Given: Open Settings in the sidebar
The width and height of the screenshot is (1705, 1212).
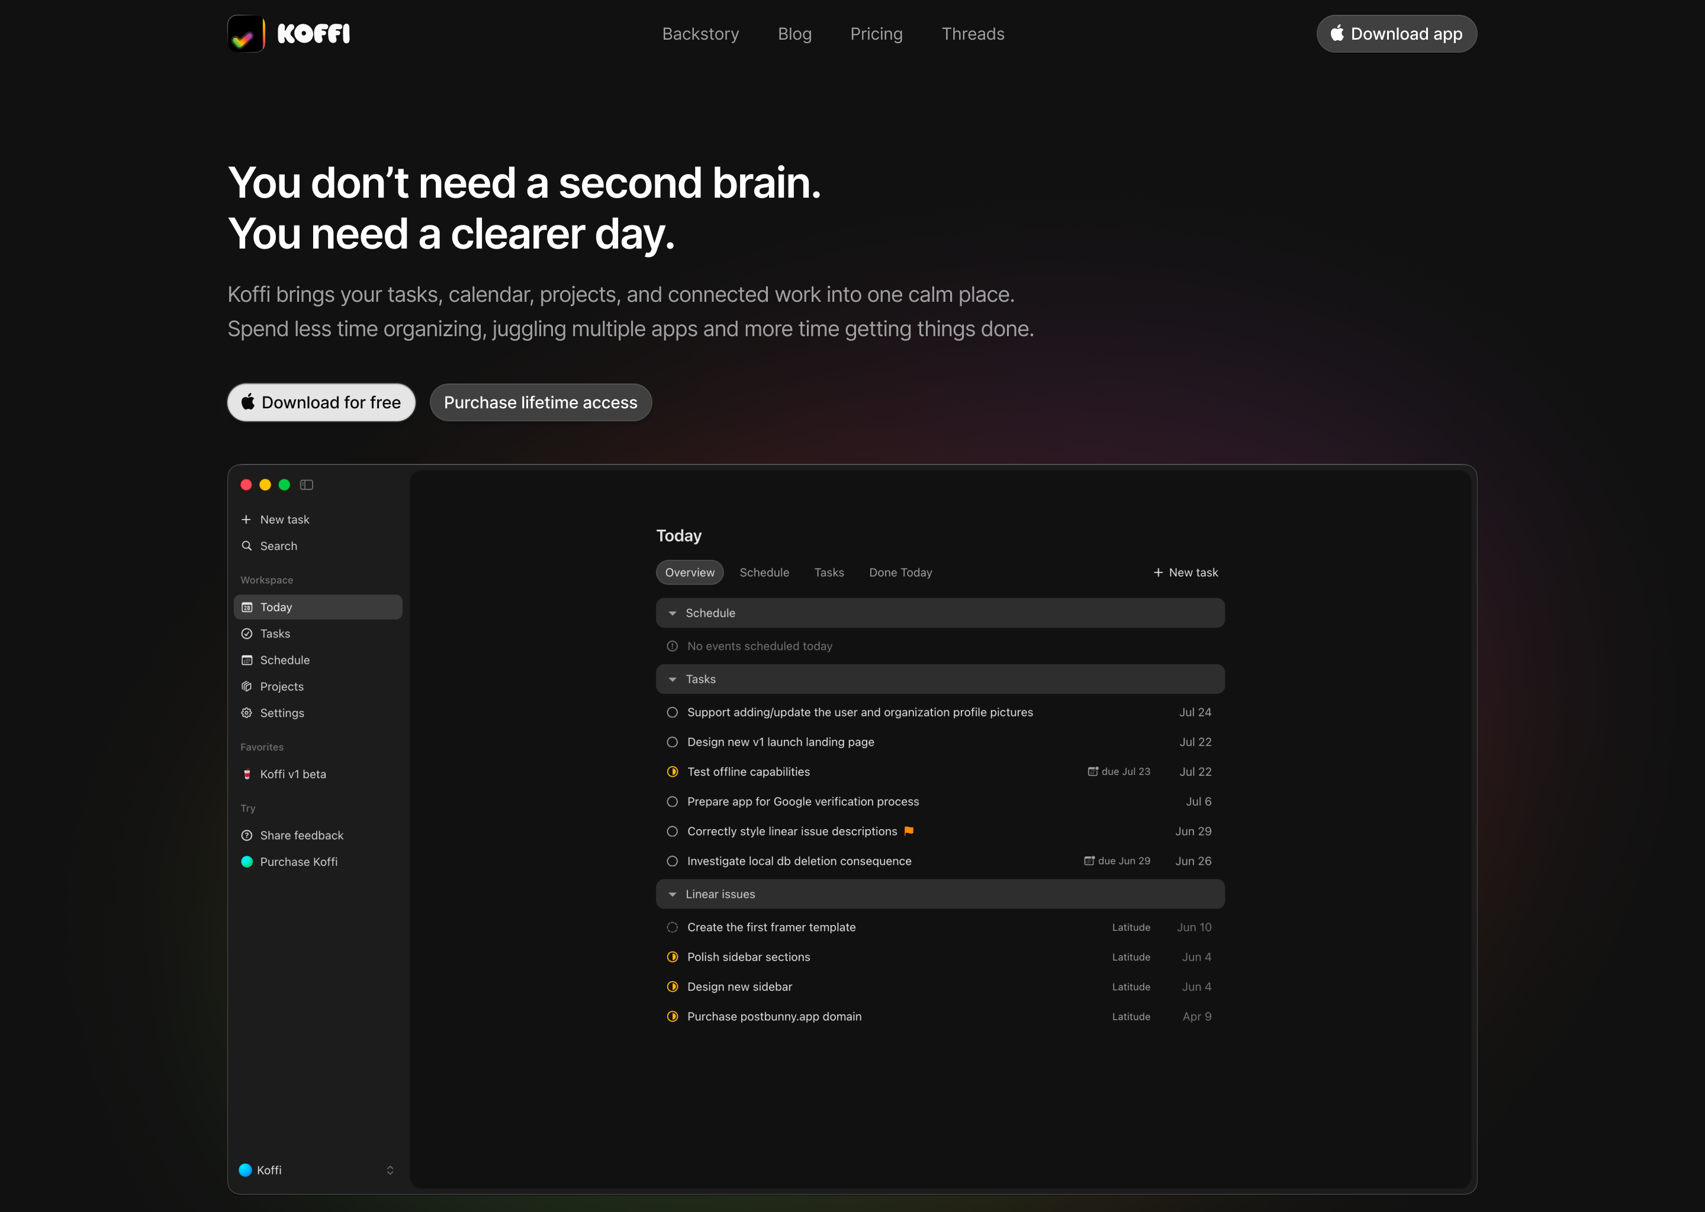Looking at the screenshot, I should click(x=319, y=714).
